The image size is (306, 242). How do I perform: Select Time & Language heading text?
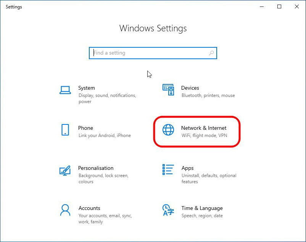tap(202, 208)
